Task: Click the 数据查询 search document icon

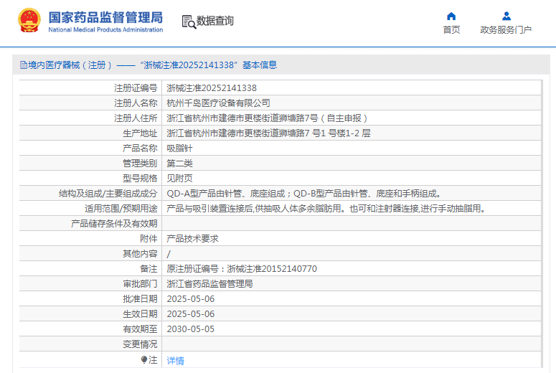Action: pos(189,22)
